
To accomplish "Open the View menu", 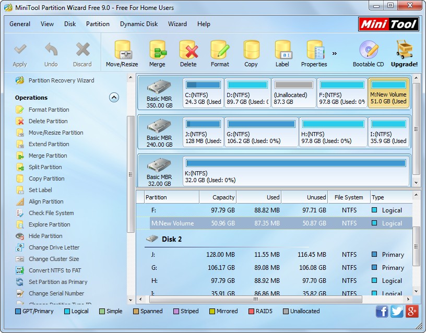I will point(47,24).
